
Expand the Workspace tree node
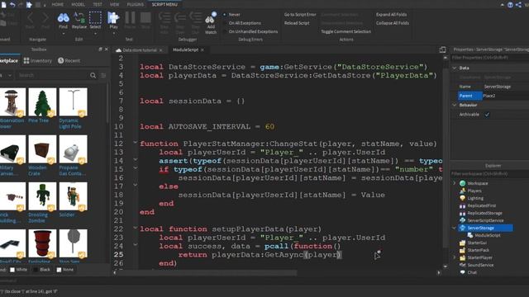coord(455,183)
